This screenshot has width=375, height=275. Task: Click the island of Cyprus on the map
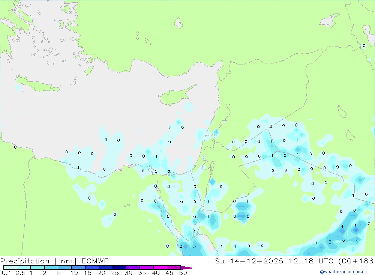coord(176,96)
